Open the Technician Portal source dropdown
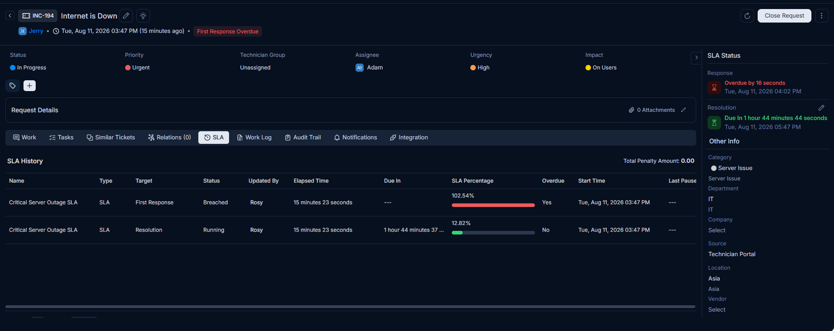The height and width of the screenshot is (331, 834). point(732,254)
